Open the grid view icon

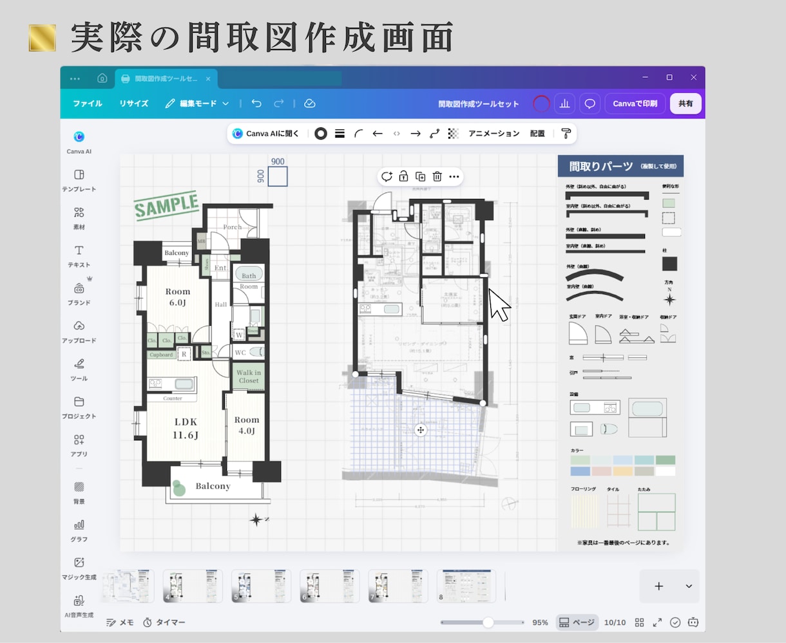pos(639,622)
